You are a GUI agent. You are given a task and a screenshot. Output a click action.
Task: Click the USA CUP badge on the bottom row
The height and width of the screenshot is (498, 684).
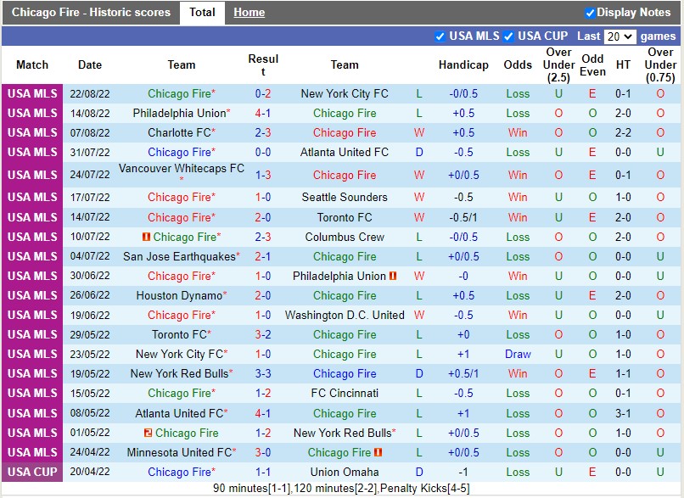[32, 472]
